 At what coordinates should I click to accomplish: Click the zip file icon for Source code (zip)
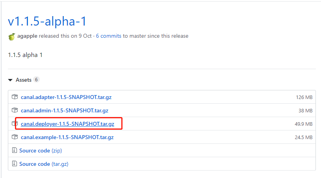14,150
